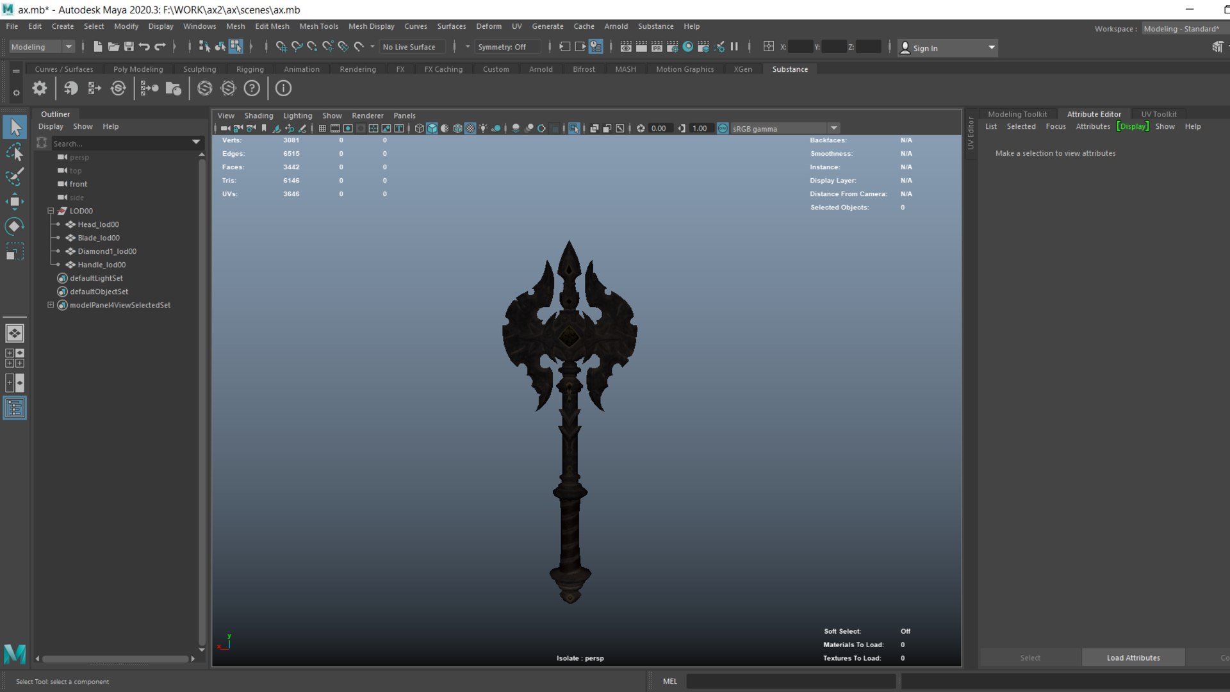Click the Open scene folder icon
This screenshot has height=692, width=1230.
click(113, 46)
